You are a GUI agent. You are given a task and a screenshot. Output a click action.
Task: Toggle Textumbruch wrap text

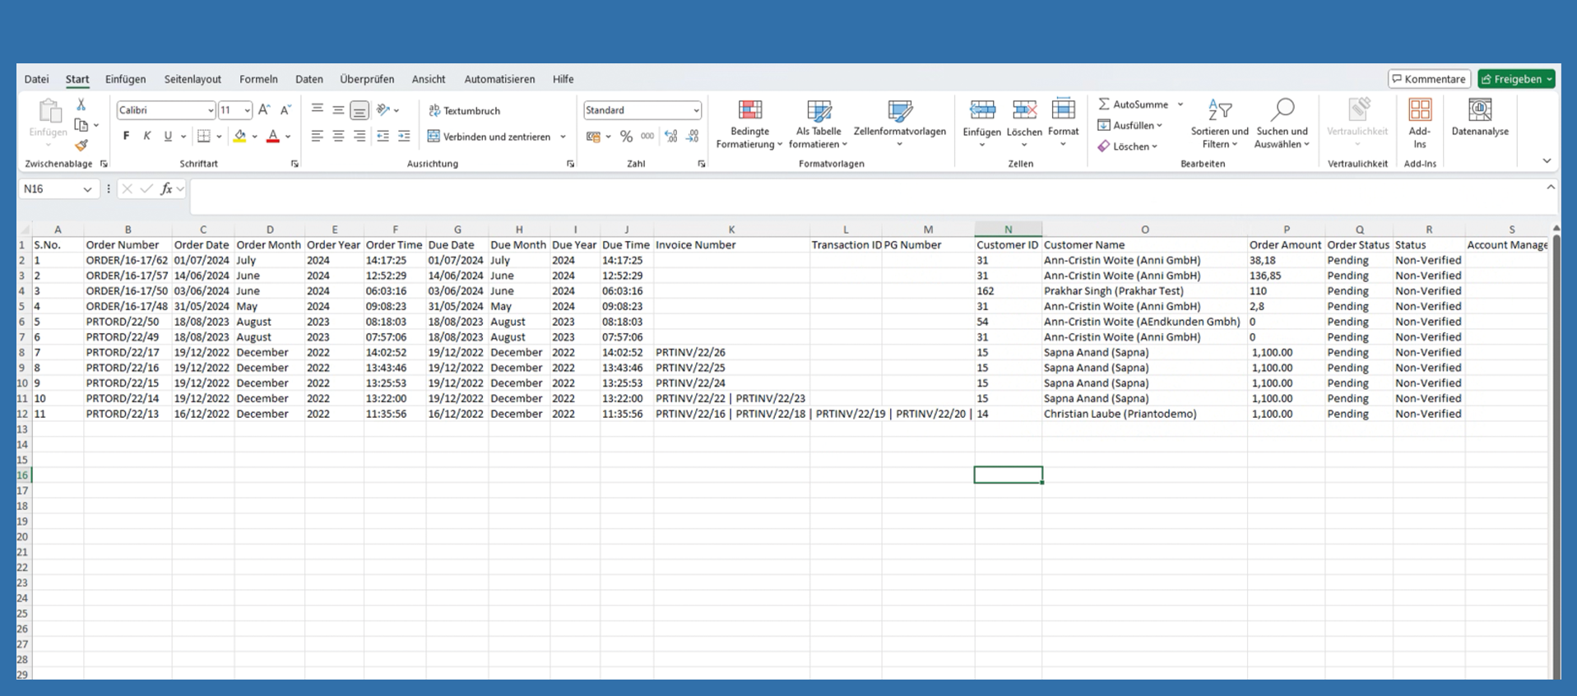464,110
